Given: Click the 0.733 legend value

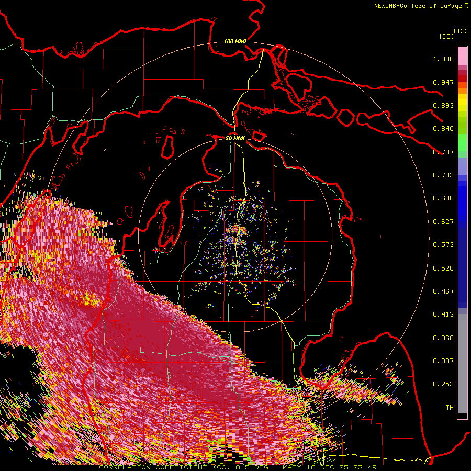Looking at the screenshot, I should click(x=443, y=175).
